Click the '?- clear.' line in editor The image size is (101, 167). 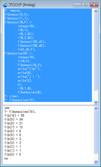12,96
